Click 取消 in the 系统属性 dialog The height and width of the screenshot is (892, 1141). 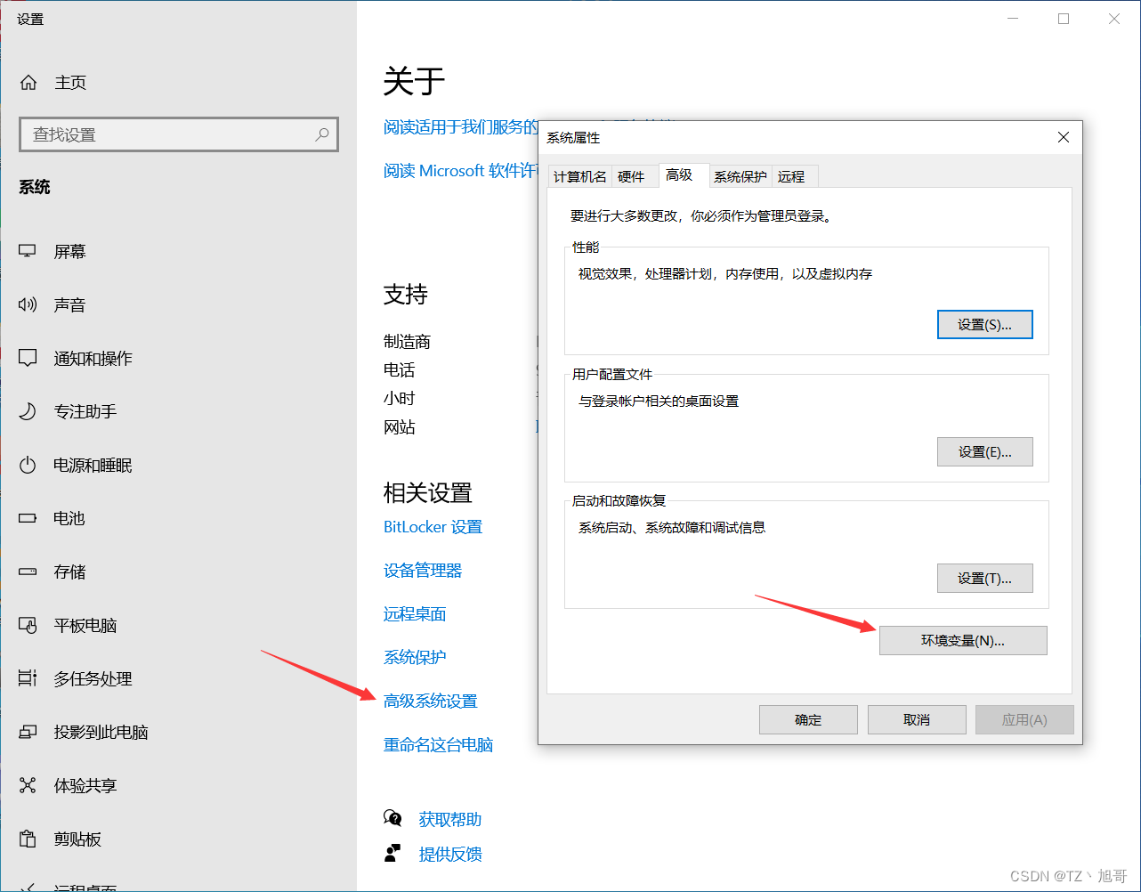pyautogui.click(x=917, y=719)
